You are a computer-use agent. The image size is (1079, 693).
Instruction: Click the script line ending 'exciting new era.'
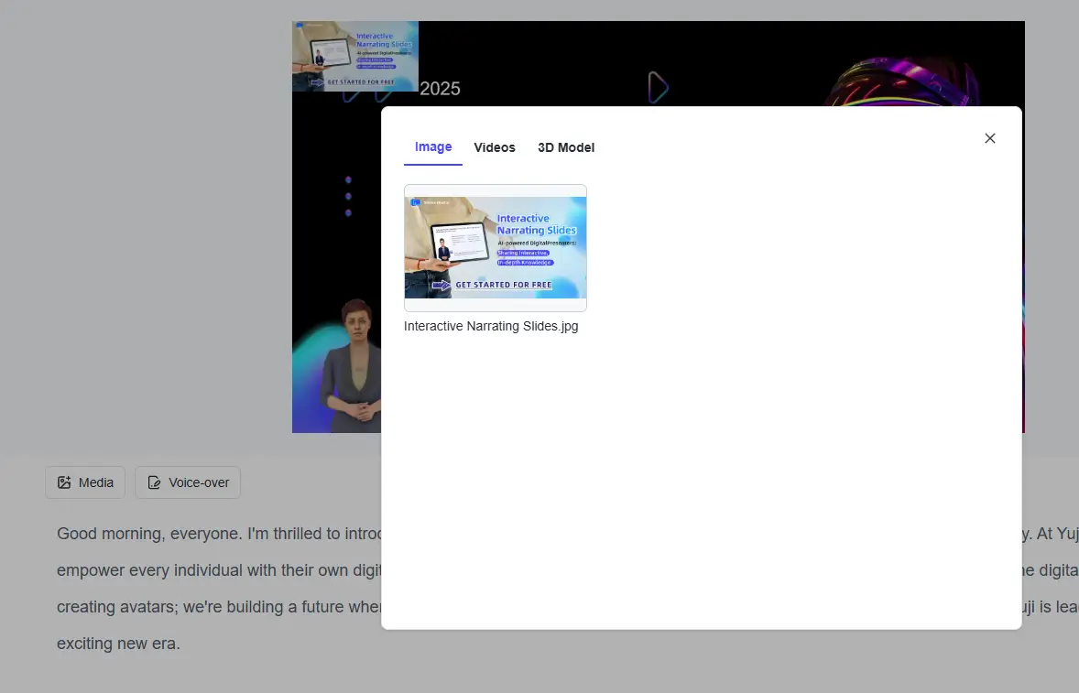tap(118, 644)
